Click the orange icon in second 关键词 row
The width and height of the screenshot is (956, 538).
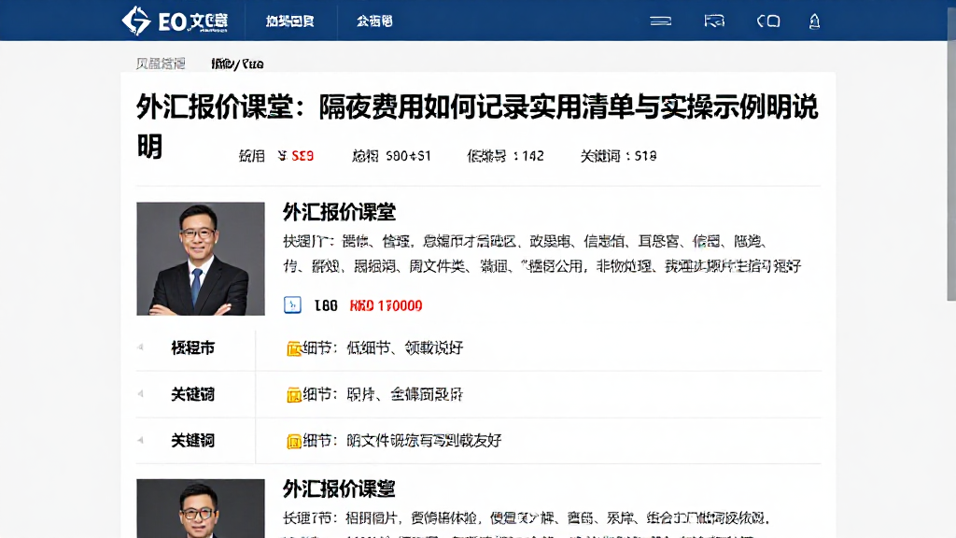coord(294,441)
